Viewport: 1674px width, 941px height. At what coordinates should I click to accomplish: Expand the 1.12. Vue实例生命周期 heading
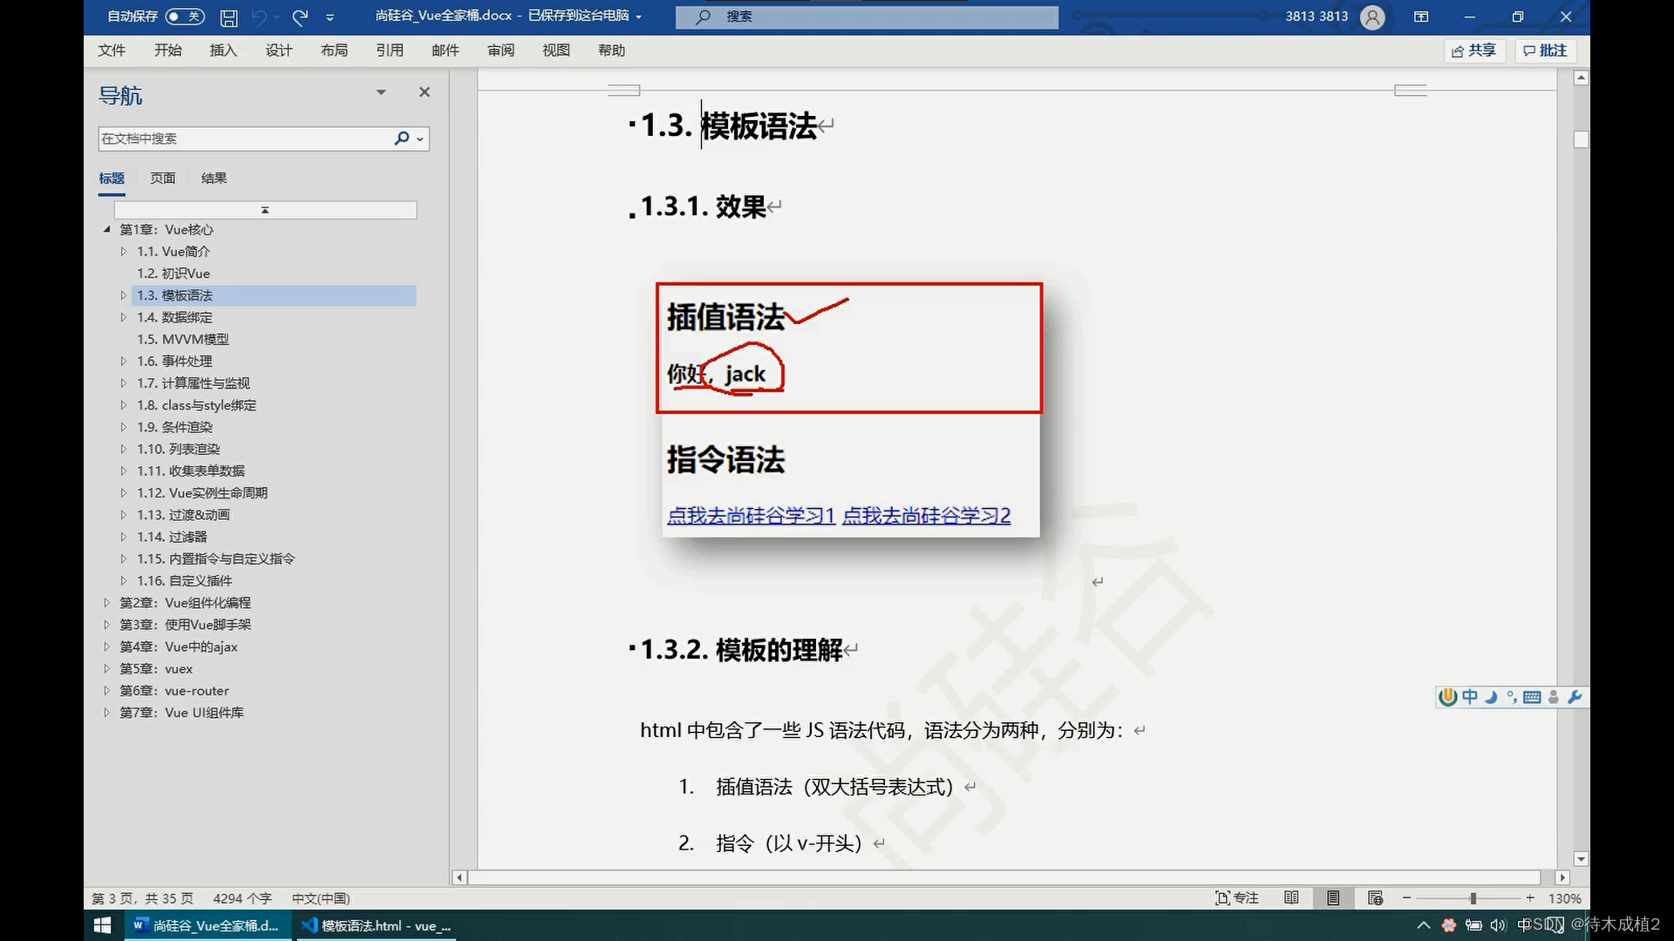(x=124, y=493)
